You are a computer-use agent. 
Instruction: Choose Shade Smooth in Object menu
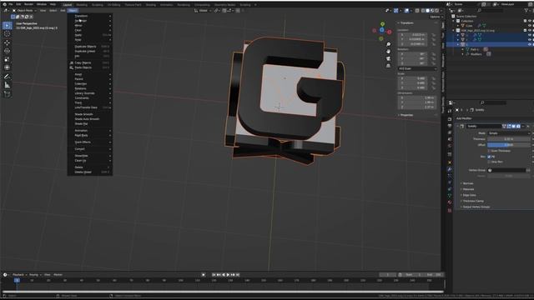tap(90, 114)
